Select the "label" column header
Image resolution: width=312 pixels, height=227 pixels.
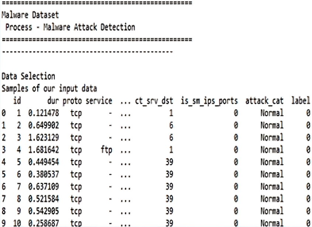[x=301, y=101]
